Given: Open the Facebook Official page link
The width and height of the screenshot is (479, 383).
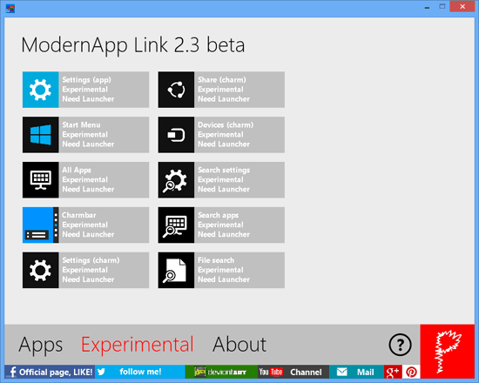Looking at the screenshot, I should click(50, 372).
